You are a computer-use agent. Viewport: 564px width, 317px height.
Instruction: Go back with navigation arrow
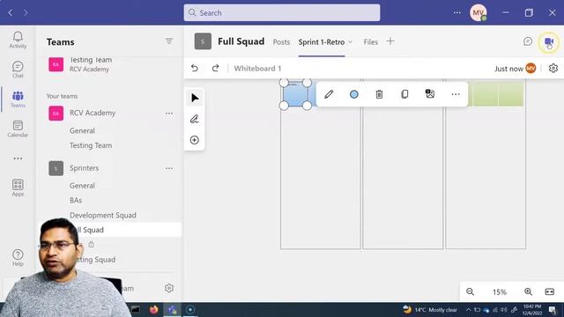click(x=11, y=12)
